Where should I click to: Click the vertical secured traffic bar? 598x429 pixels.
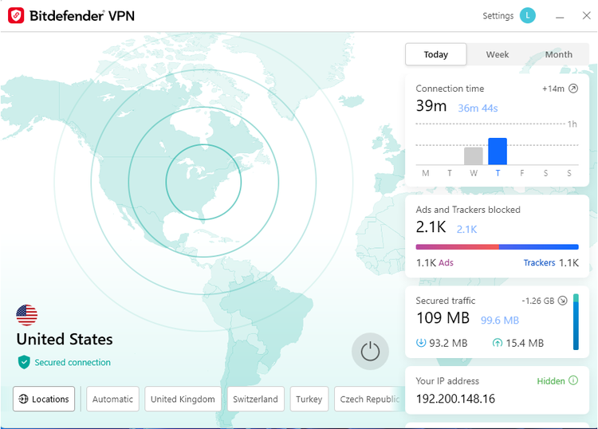tap(576, 322)
